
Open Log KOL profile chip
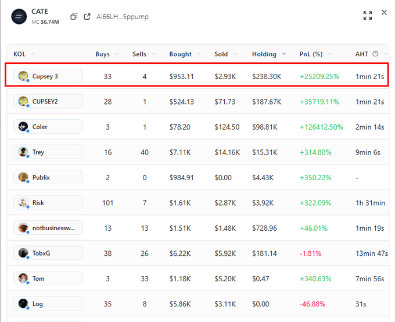pyautogui.click(x=48, y=303)
